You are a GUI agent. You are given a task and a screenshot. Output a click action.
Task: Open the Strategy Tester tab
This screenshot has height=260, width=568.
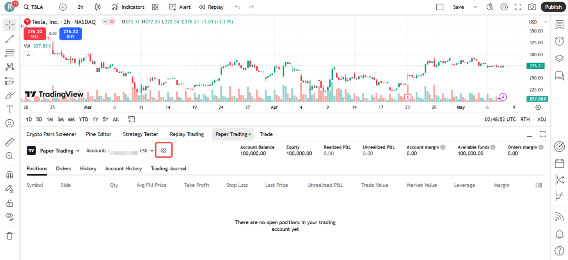point(141,134)
